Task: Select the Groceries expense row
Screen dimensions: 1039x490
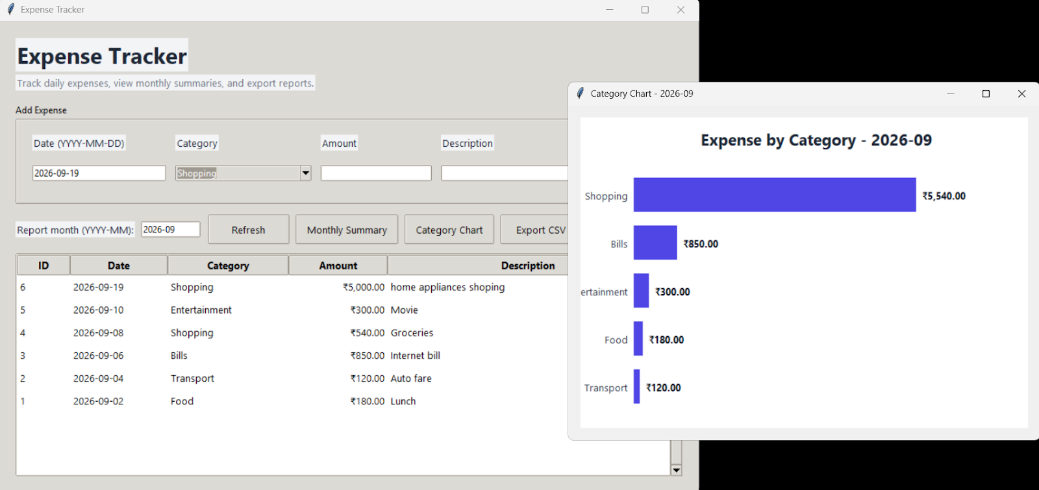Action: click(292, 333)
